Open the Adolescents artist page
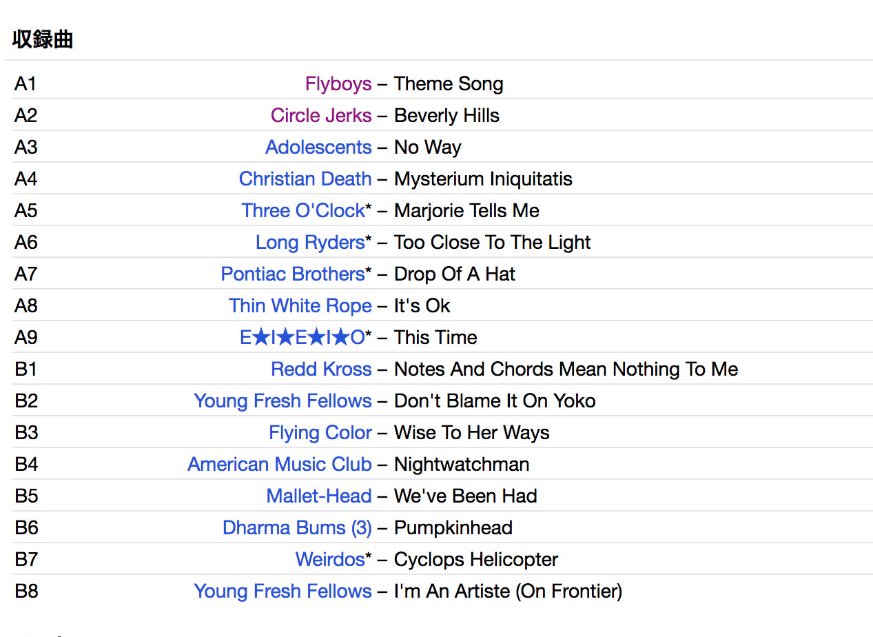The height and width of the screenshot is (637, 873). point(318,148)
